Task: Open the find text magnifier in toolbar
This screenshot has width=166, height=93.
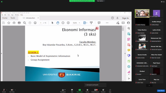Action: (x=25, y=23)
